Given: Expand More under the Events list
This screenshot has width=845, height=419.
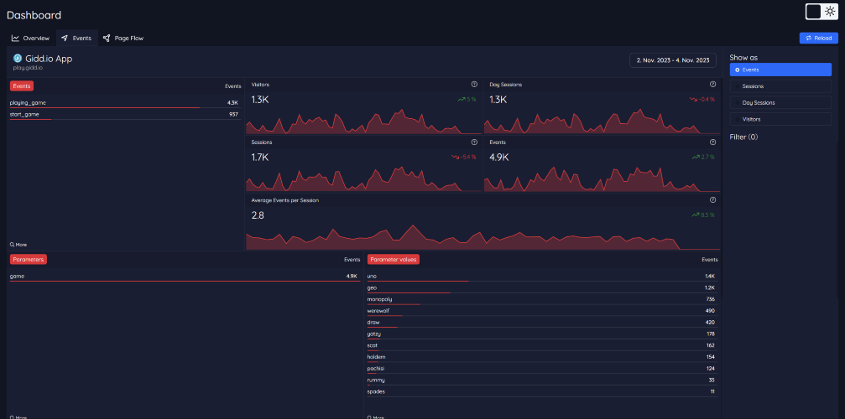Looking at the screenshot, I should (x=18, y=244).
